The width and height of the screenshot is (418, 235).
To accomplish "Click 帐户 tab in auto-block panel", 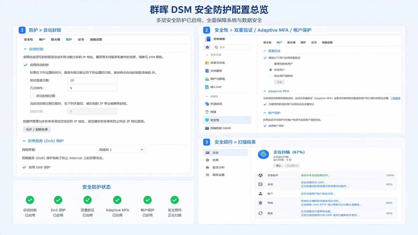I will 42,39.
